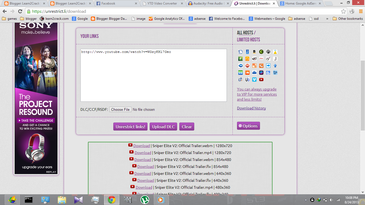Expand the bookmarks bar overflow chevron
The height and width of the screenshot is (205, 365).
[x=327, y=19]
